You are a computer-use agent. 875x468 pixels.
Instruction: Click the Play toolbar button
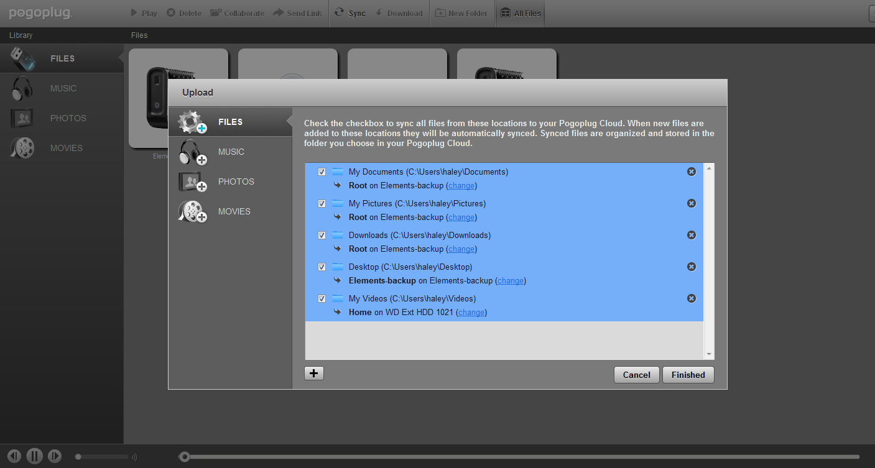coord(143,13)
